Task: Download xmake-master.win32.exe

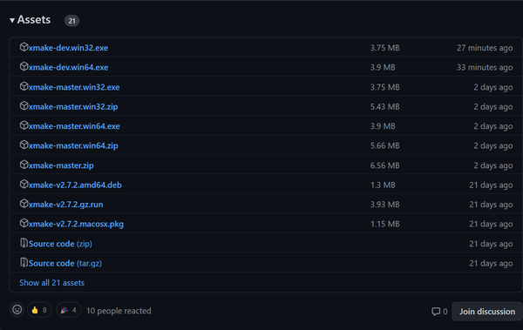Action: pos(74,87)
